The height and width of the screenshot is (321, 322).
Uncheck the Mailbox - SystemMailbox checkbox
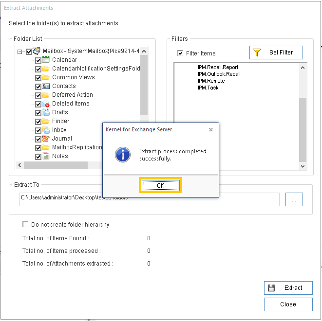29,52
